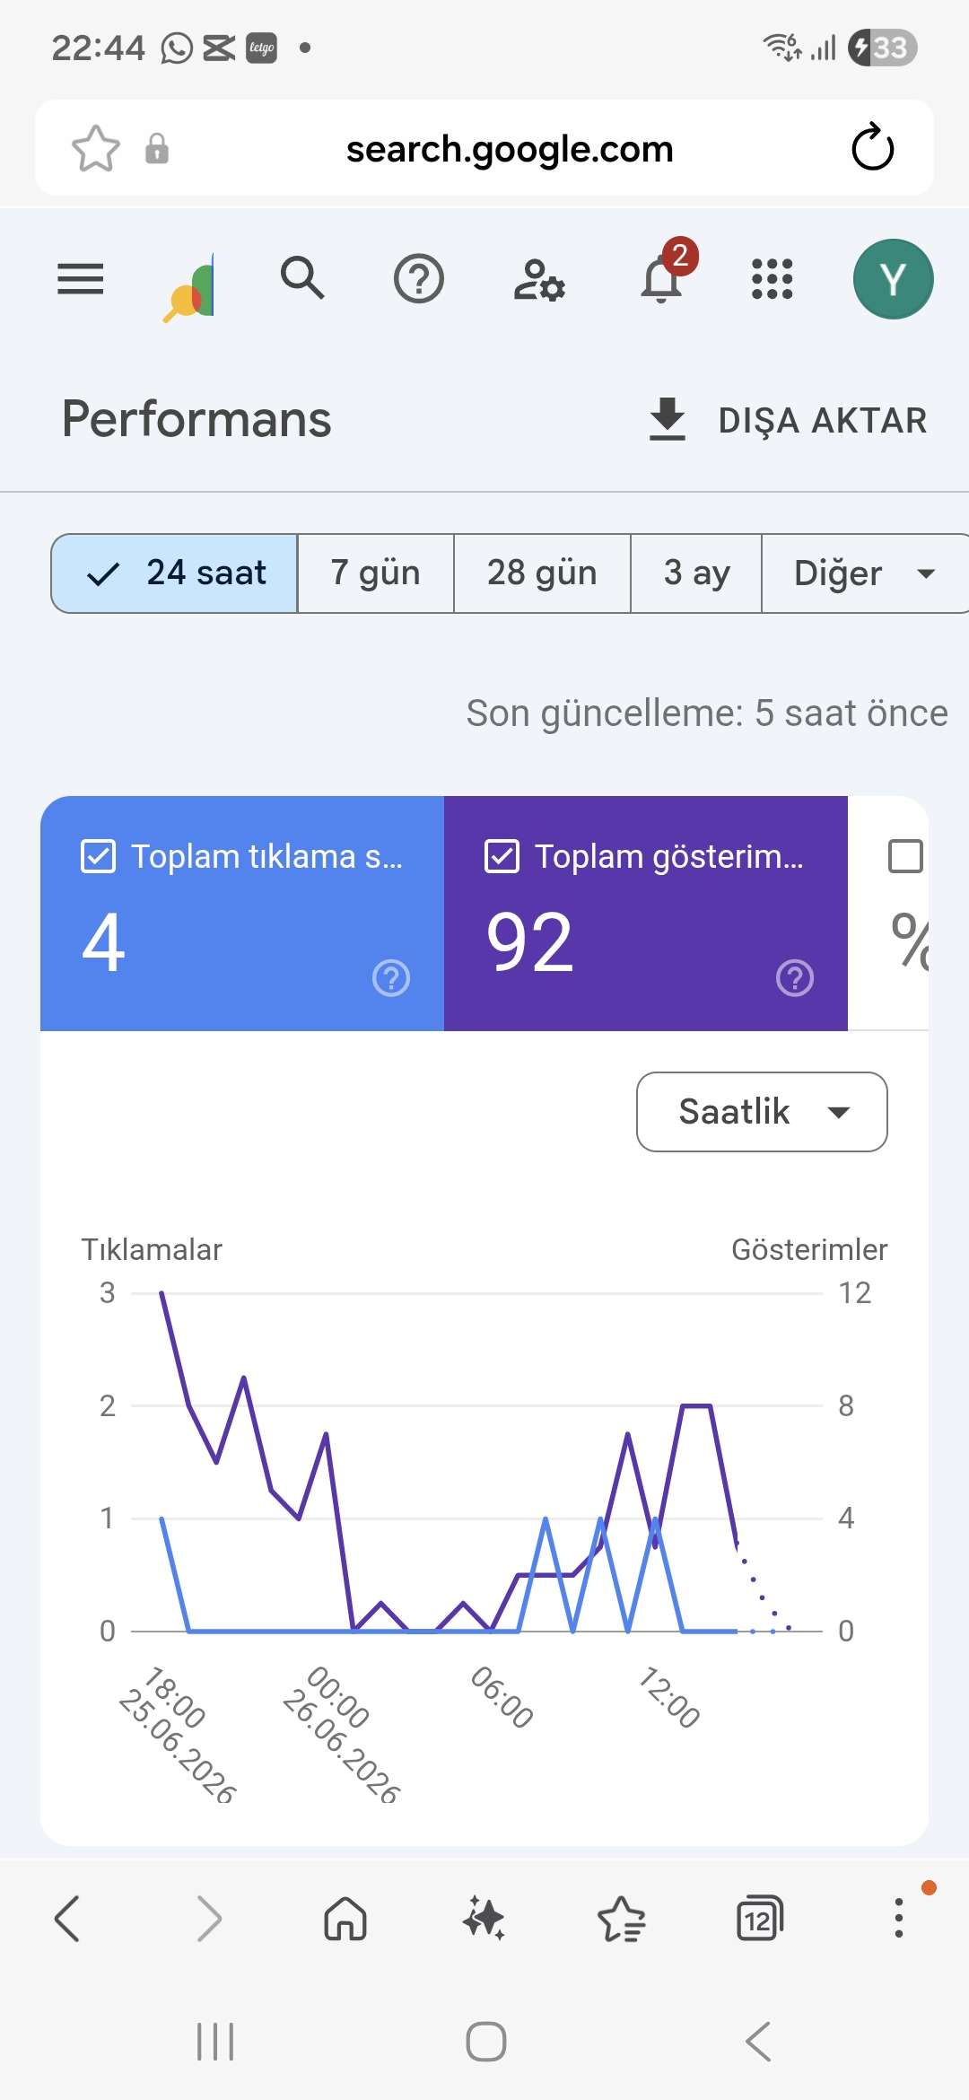969x2100 pixels.
Task: Select the 7 gün range tab
Action: coord(375,573)
